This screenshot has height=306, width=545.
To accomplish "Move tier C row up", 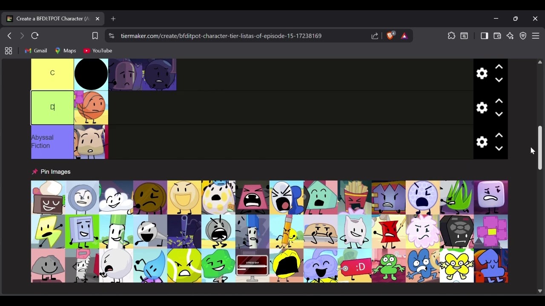I will [x=499, y=67].
